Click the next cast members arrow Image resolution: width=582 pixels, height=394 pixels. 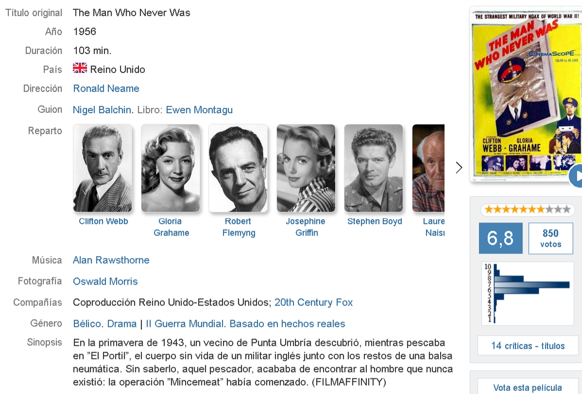point(459,168)
